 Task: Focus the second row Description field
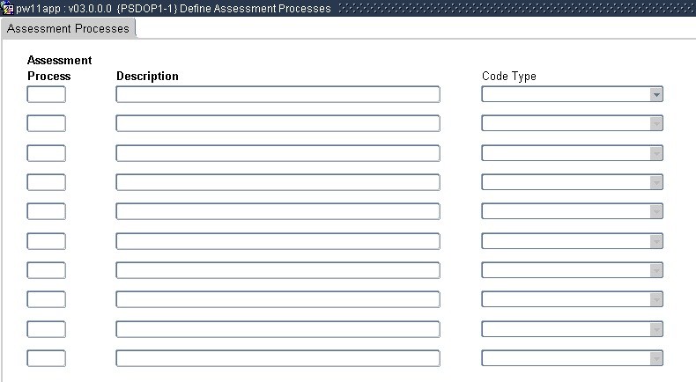278,123
